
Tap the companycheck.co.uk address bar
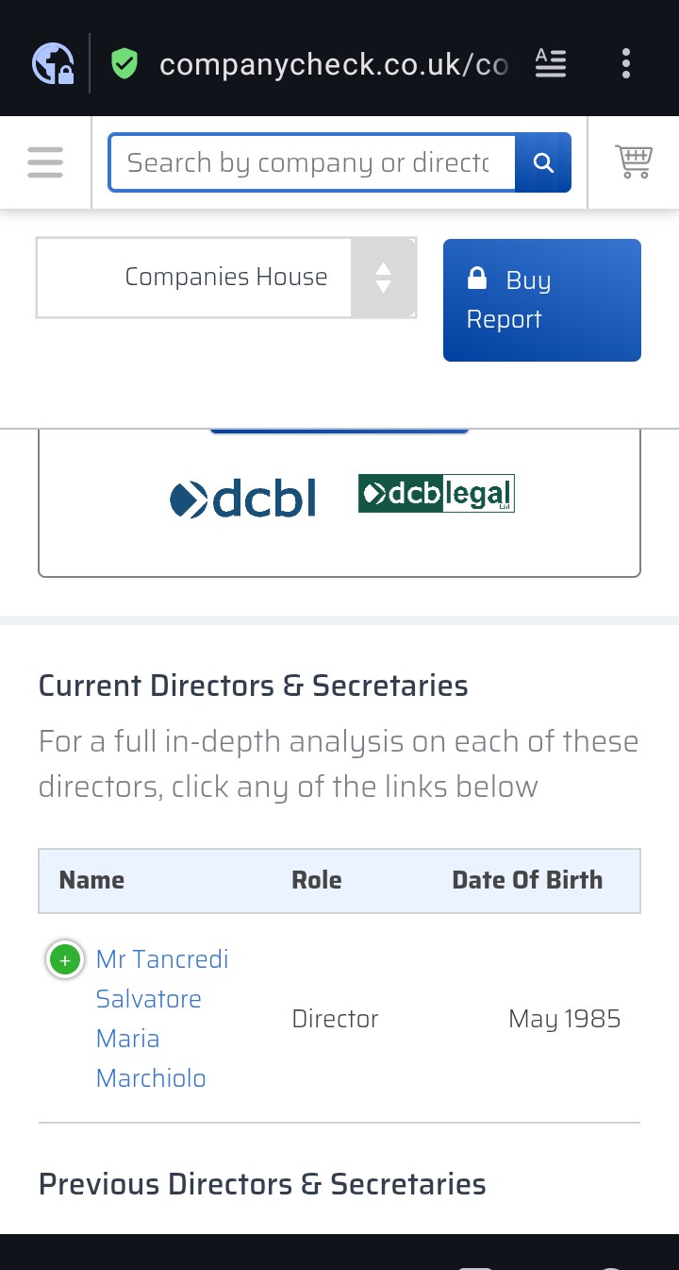click(x=333, y=64)
